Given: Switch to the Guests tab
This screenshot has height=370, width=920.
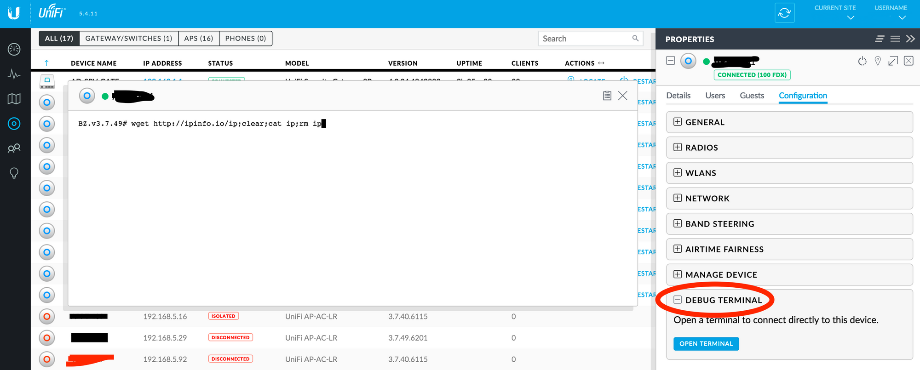Looking at the screenshot, I should point(752,96).
